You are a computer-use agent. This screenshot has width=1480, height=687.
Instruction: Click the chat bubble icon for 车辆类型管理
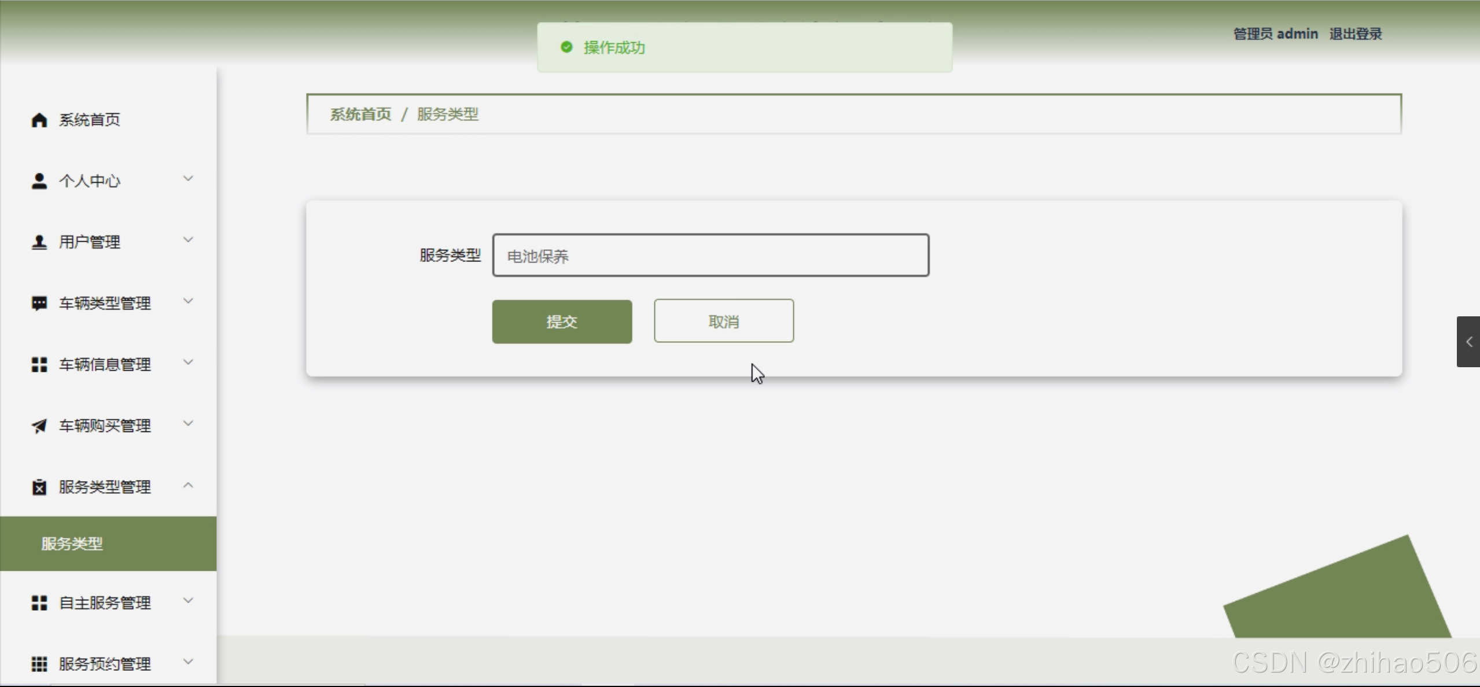39,303
